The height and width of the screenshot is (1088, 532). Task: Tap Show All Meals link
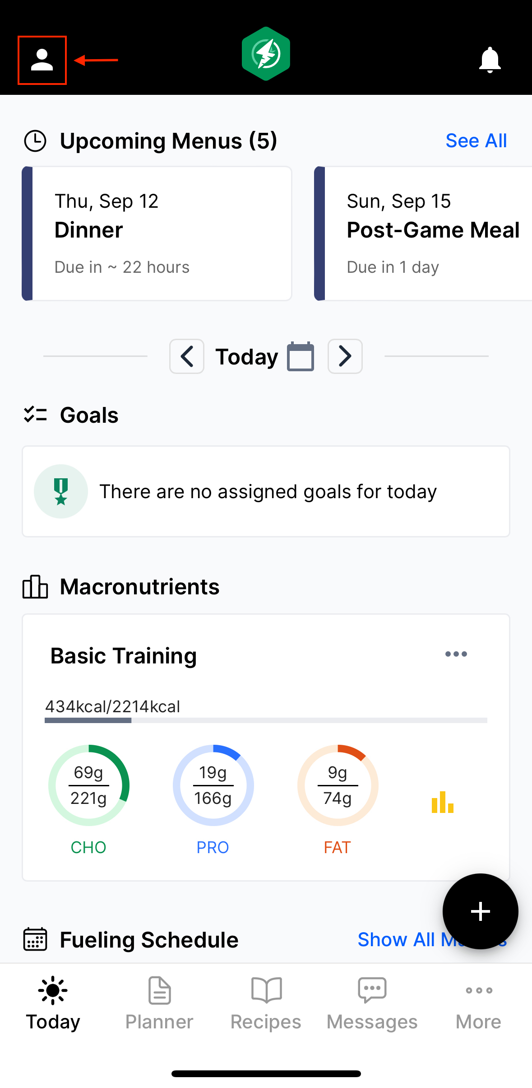pyautogui.click(x=432, y=939)
